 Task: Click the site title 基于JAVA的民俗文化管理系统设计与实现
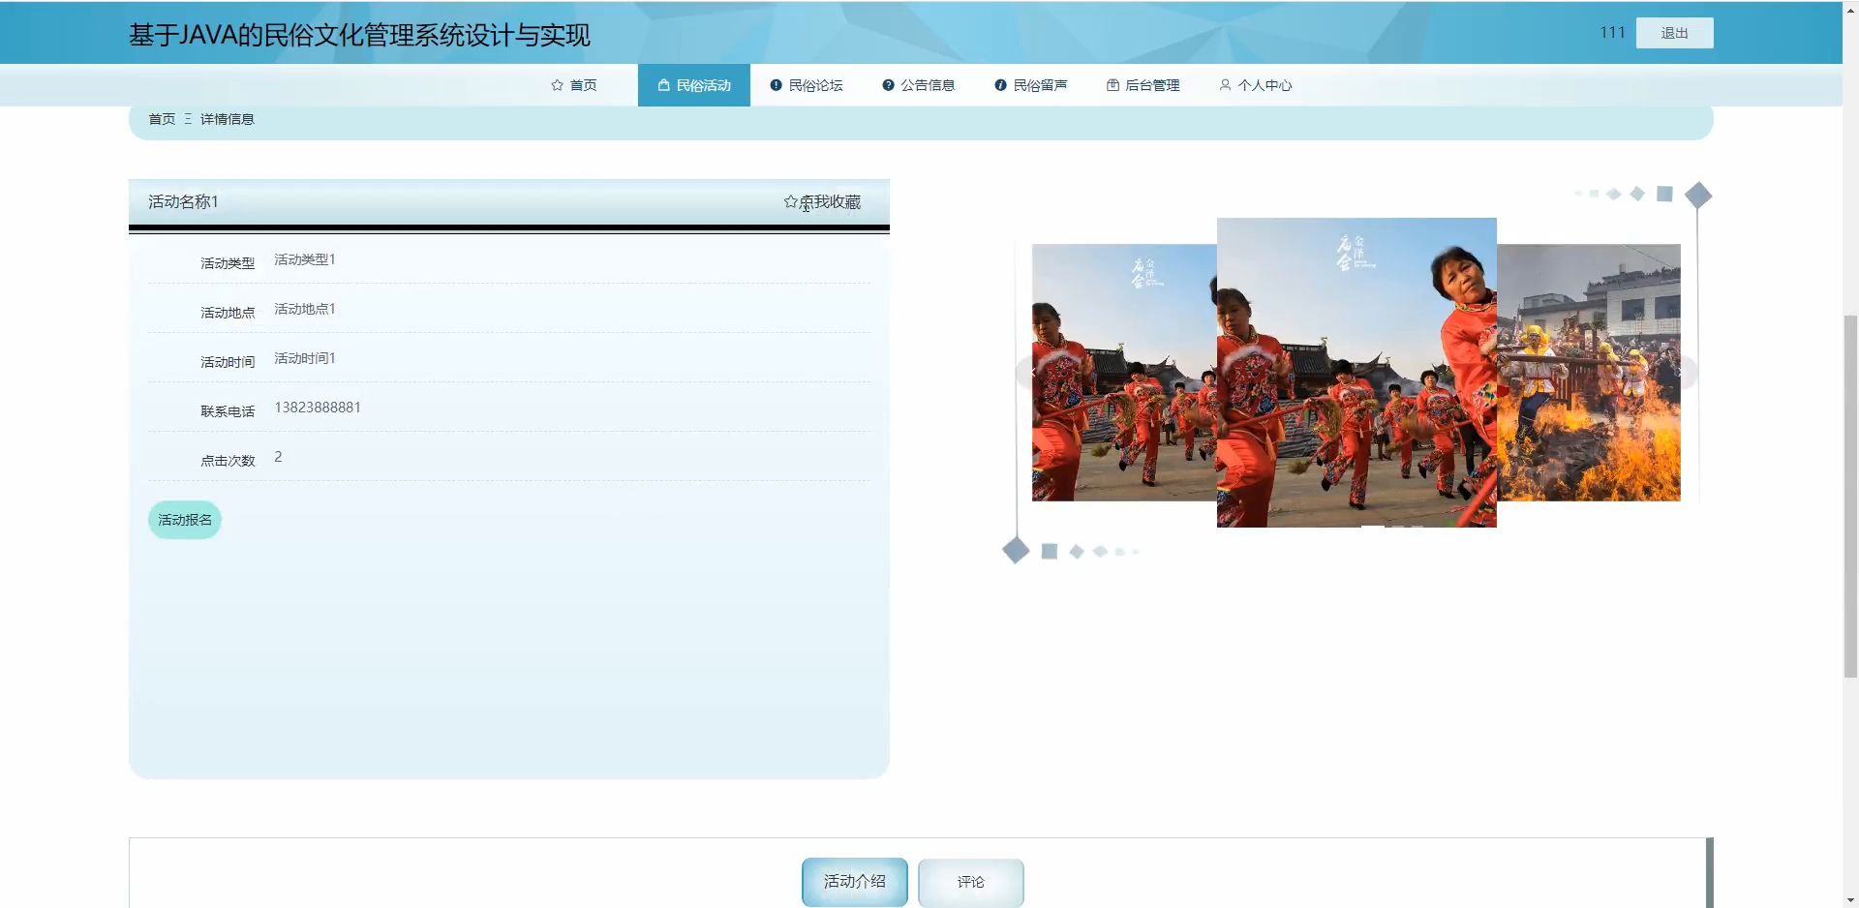359,35
